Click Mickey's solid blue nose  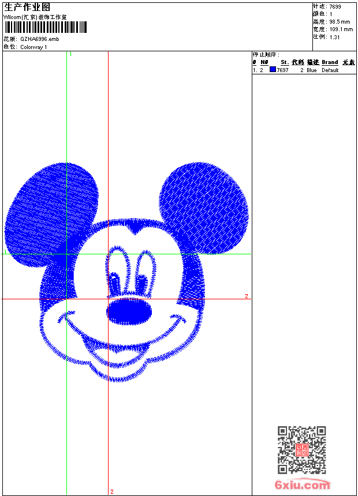click(129, 312)
